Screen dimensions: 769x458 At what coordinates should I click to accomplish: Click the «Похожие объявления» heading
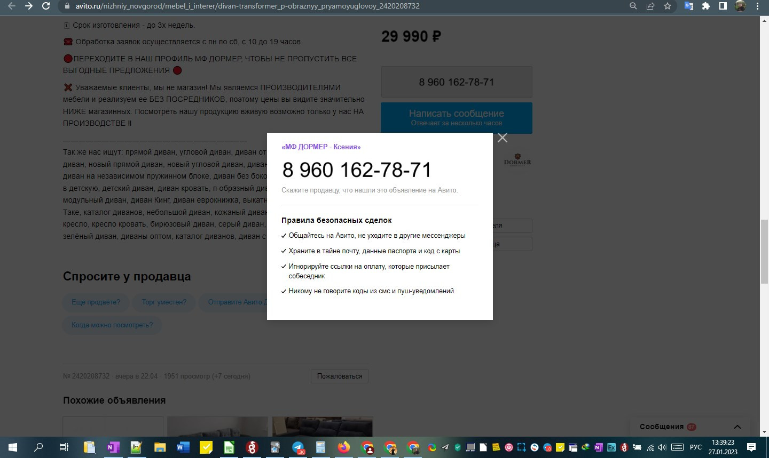point(114,400)
